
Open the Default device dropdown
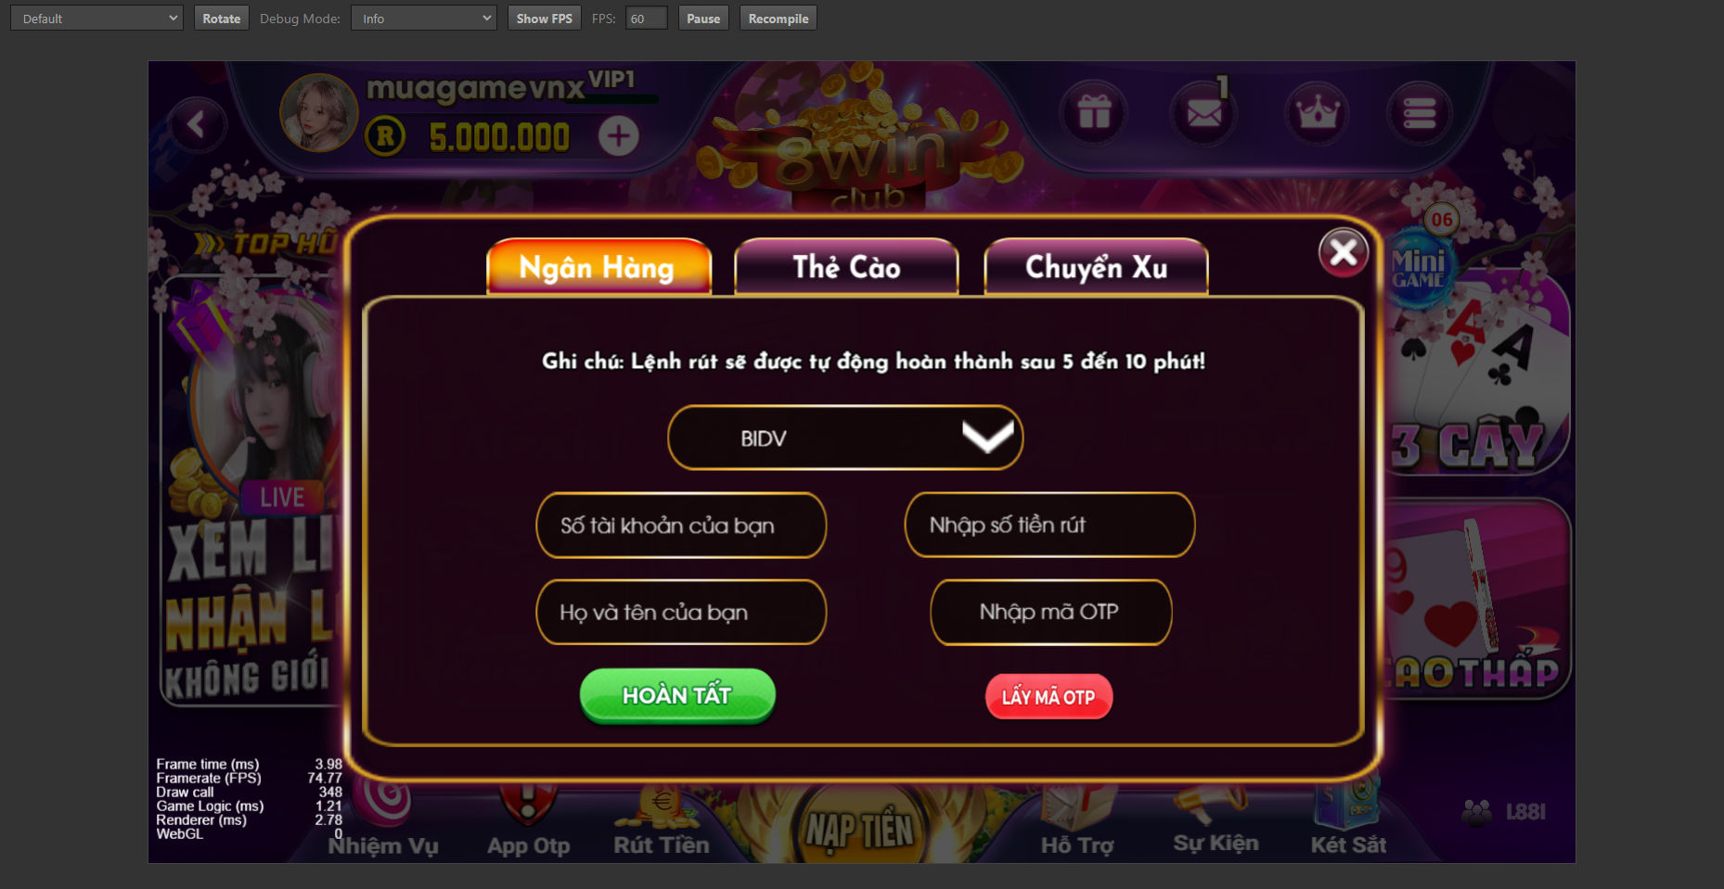coord(96,19)
